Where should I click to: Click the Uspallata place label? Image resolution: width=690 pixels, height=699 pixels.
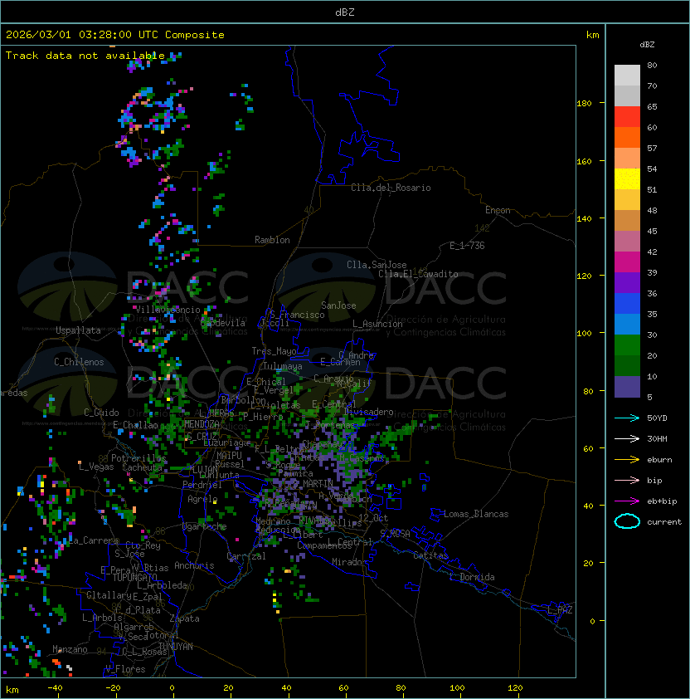point(78,330)
